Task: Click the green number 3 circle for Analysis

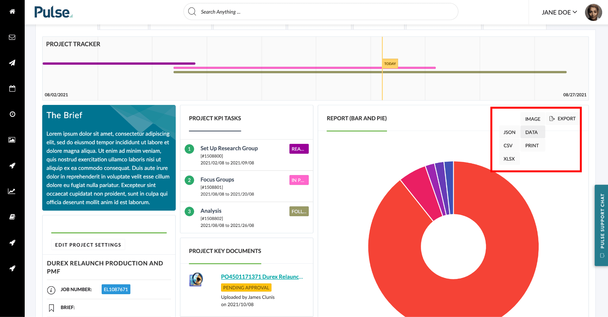Action: pos(189,211)
